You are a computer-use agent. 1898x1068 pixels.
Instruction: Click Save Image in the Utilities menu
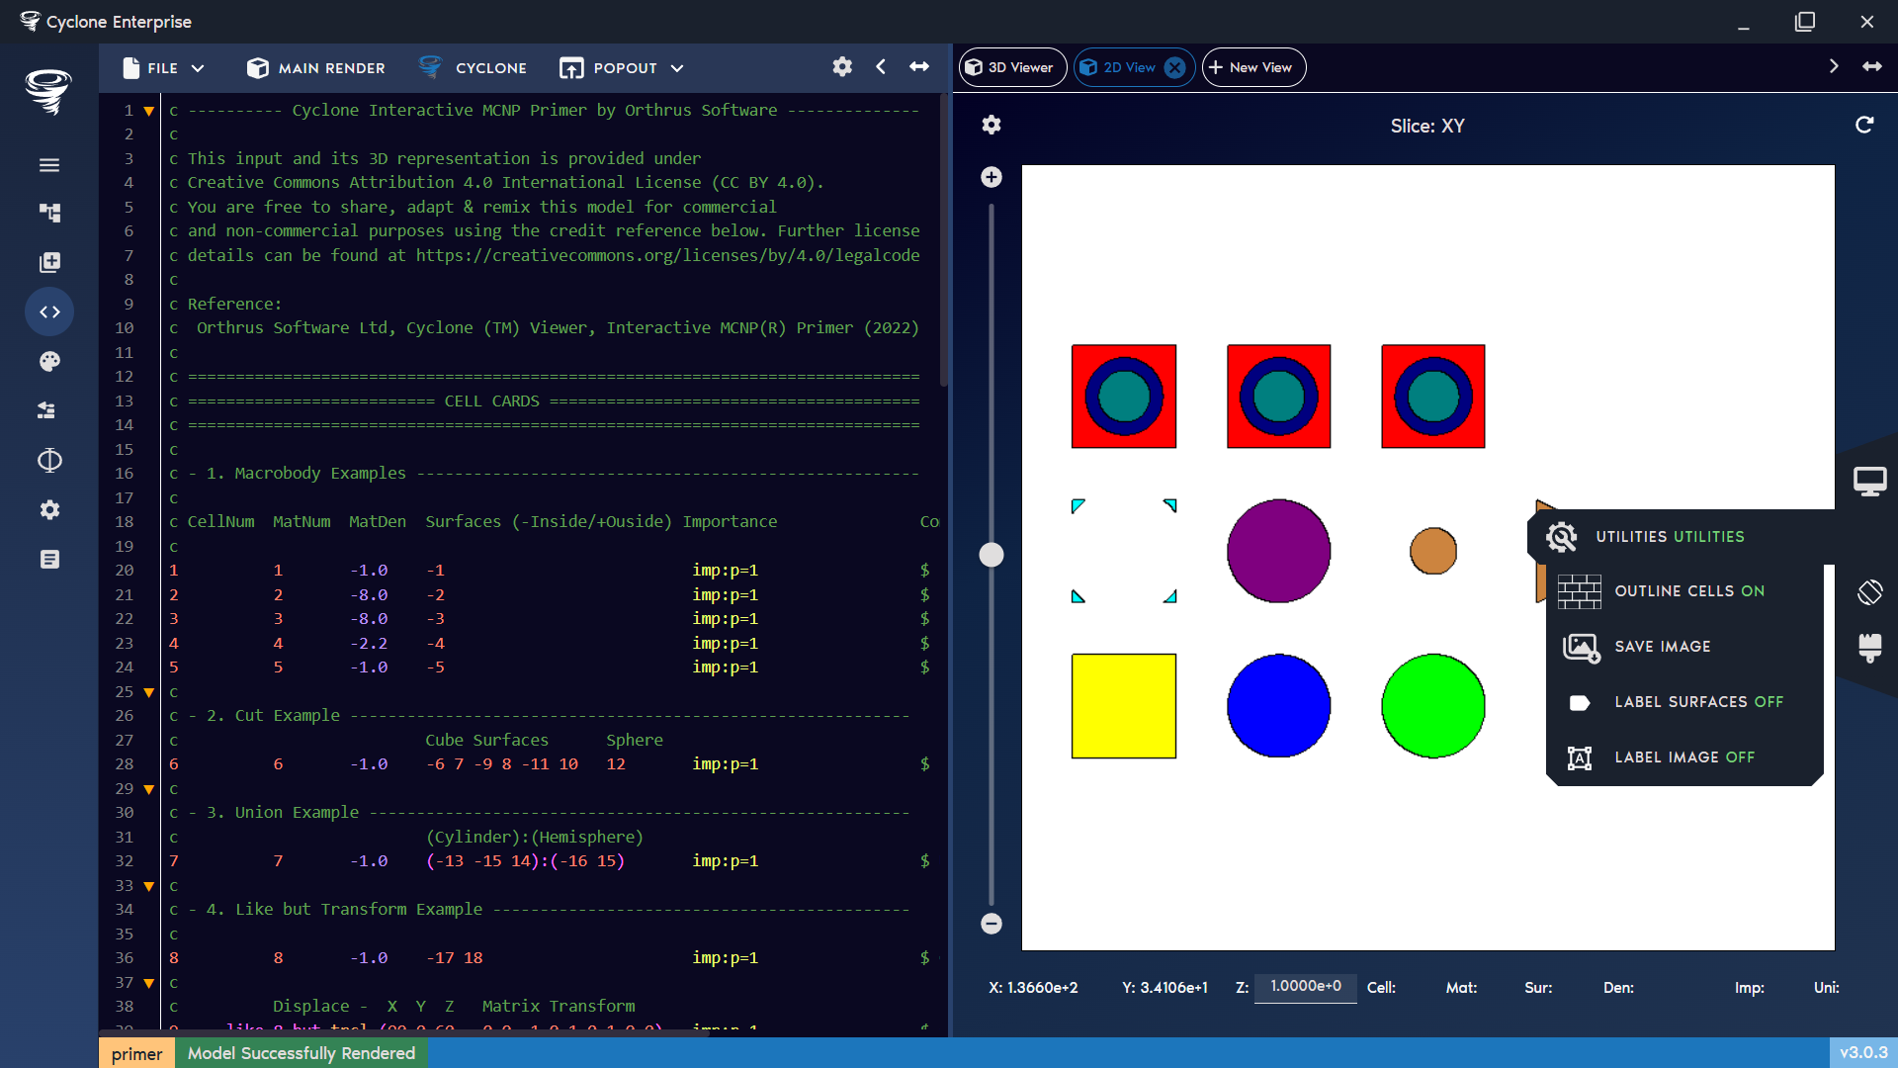1662,646
